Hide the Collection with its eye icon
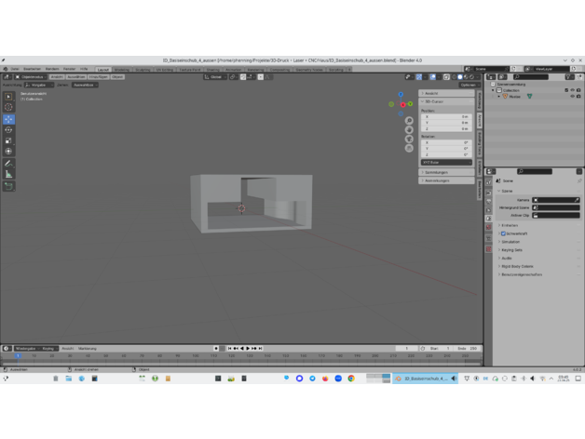The height and width of the screenshot is (439, 585). point(572,90)
